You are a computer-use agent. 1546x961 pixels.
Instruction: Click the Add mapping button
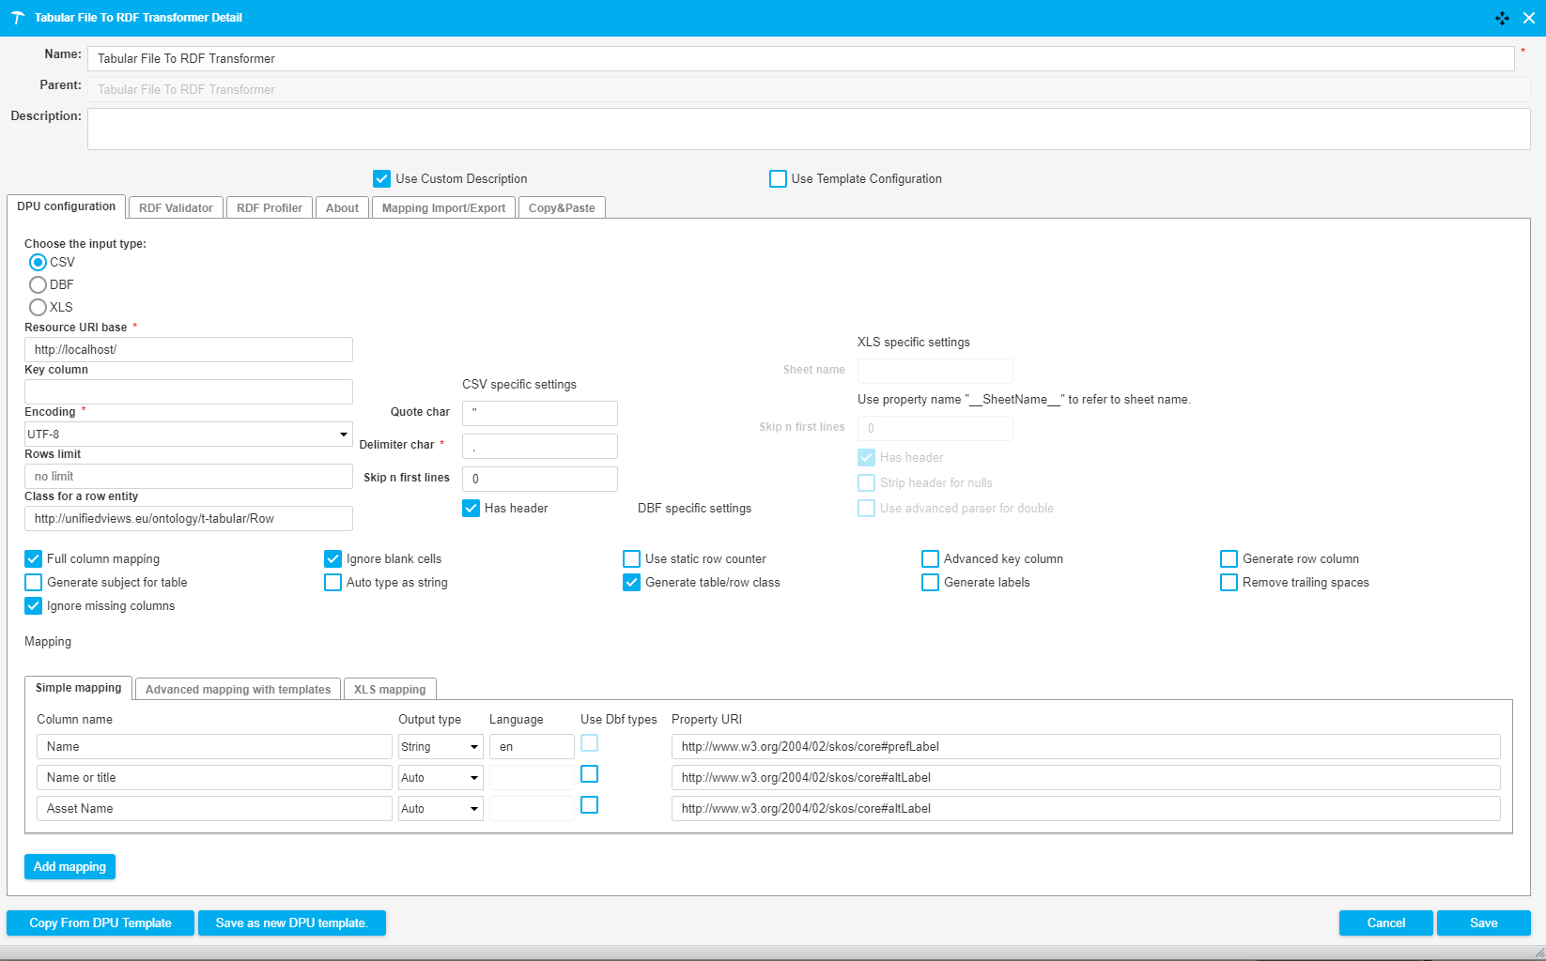(70, 866)
